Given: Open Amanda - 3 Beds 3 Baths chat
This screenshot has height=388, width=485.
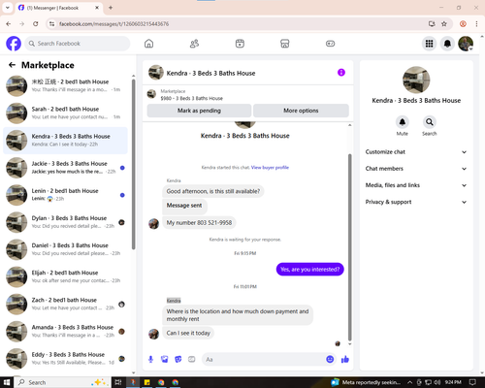Looking at the screenshot, I should tap(65, 331).
